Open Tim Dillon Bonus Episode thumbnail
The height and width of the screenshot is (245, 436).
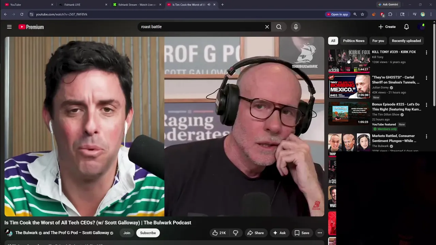349,114
